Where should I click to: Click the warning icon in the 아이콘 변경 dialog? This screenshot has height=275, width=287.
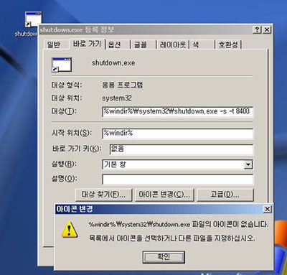click(70, 229)
